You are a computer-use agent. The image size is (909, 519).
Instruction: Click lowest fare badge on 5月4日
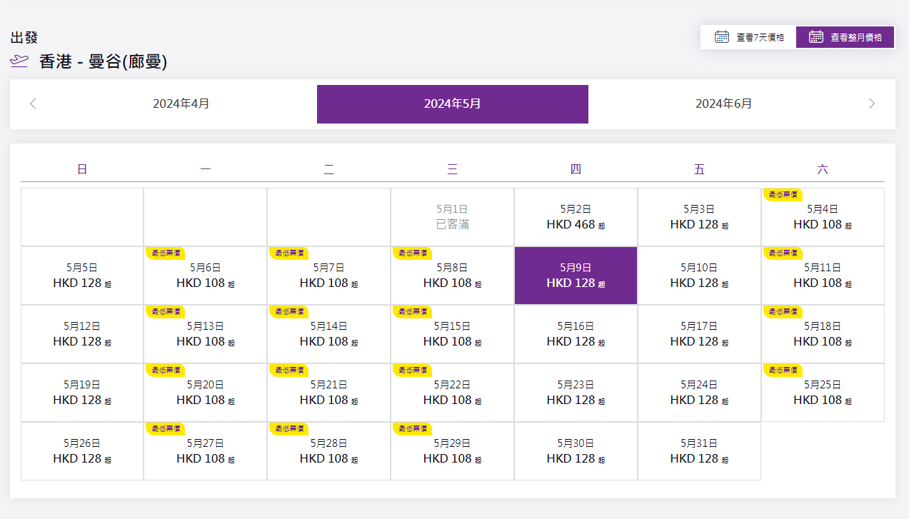[783, 194]
